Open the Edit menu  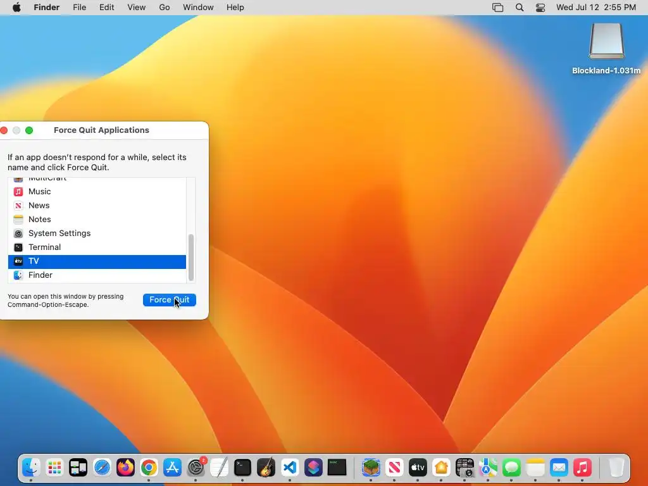[106, 8]
